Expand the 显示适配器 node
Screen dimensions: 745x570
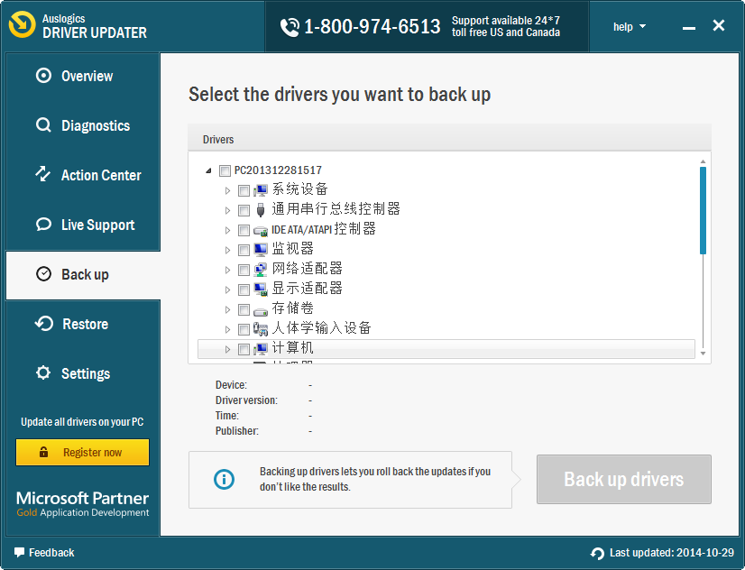click(x=227, y=290)
